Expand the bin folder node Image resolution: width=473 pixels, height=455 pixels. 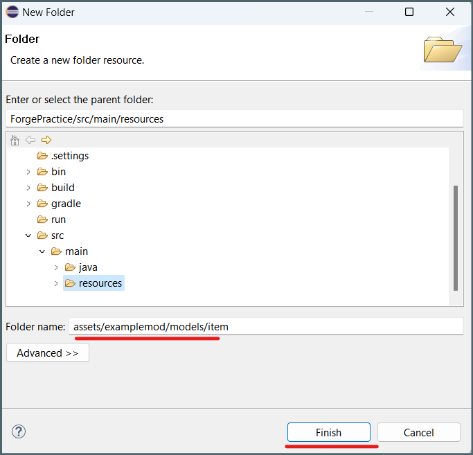pos(28,172)
